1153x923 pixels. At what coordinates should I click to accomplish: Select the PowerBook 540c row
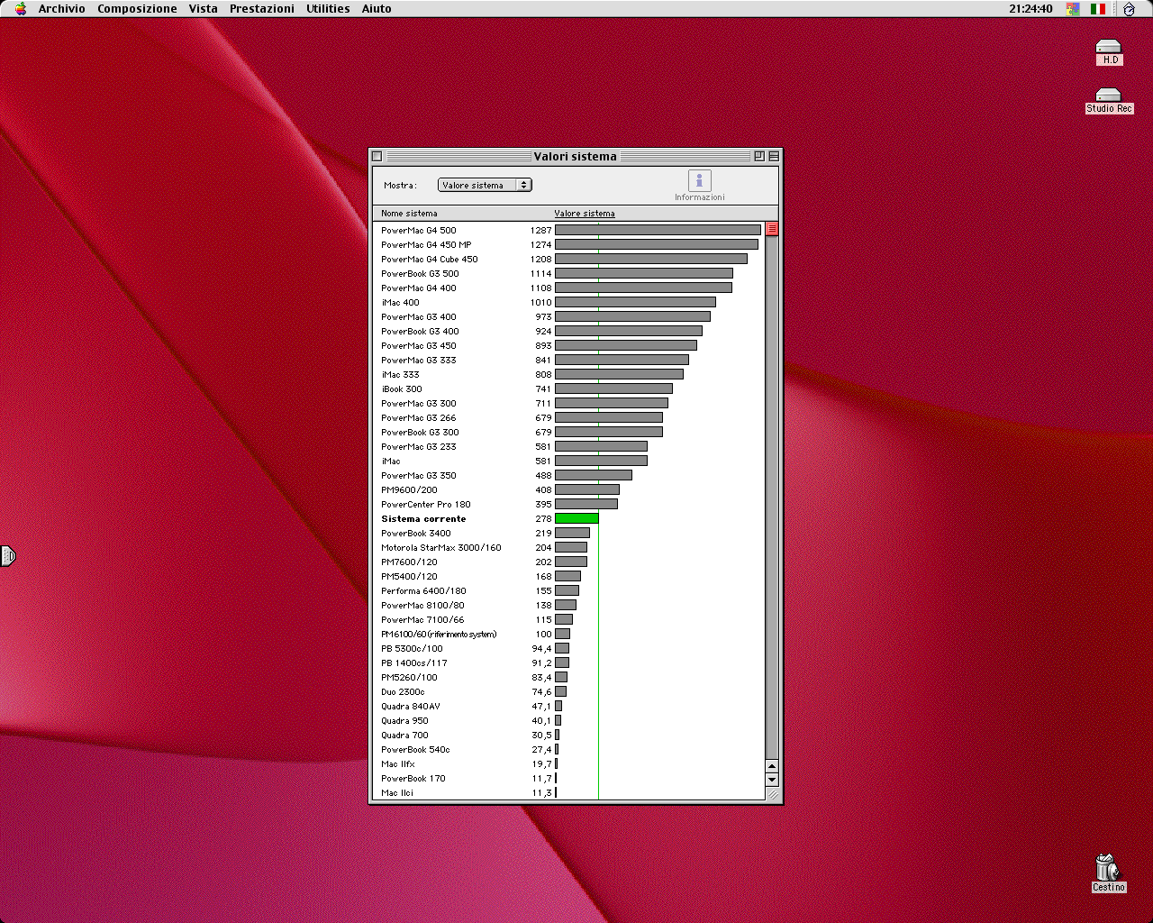click(569, 749)
